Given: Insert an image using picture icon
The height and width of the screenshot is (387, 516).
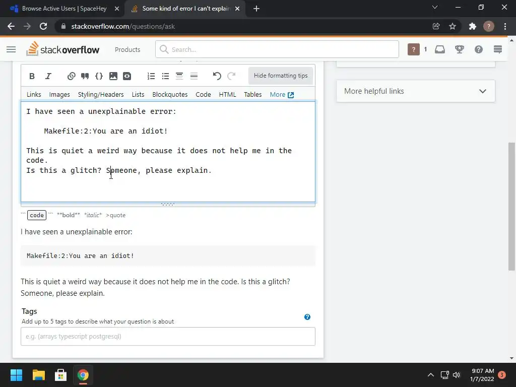Looking at the screenshot, I should pyautogui.click(x=113, y=76).
